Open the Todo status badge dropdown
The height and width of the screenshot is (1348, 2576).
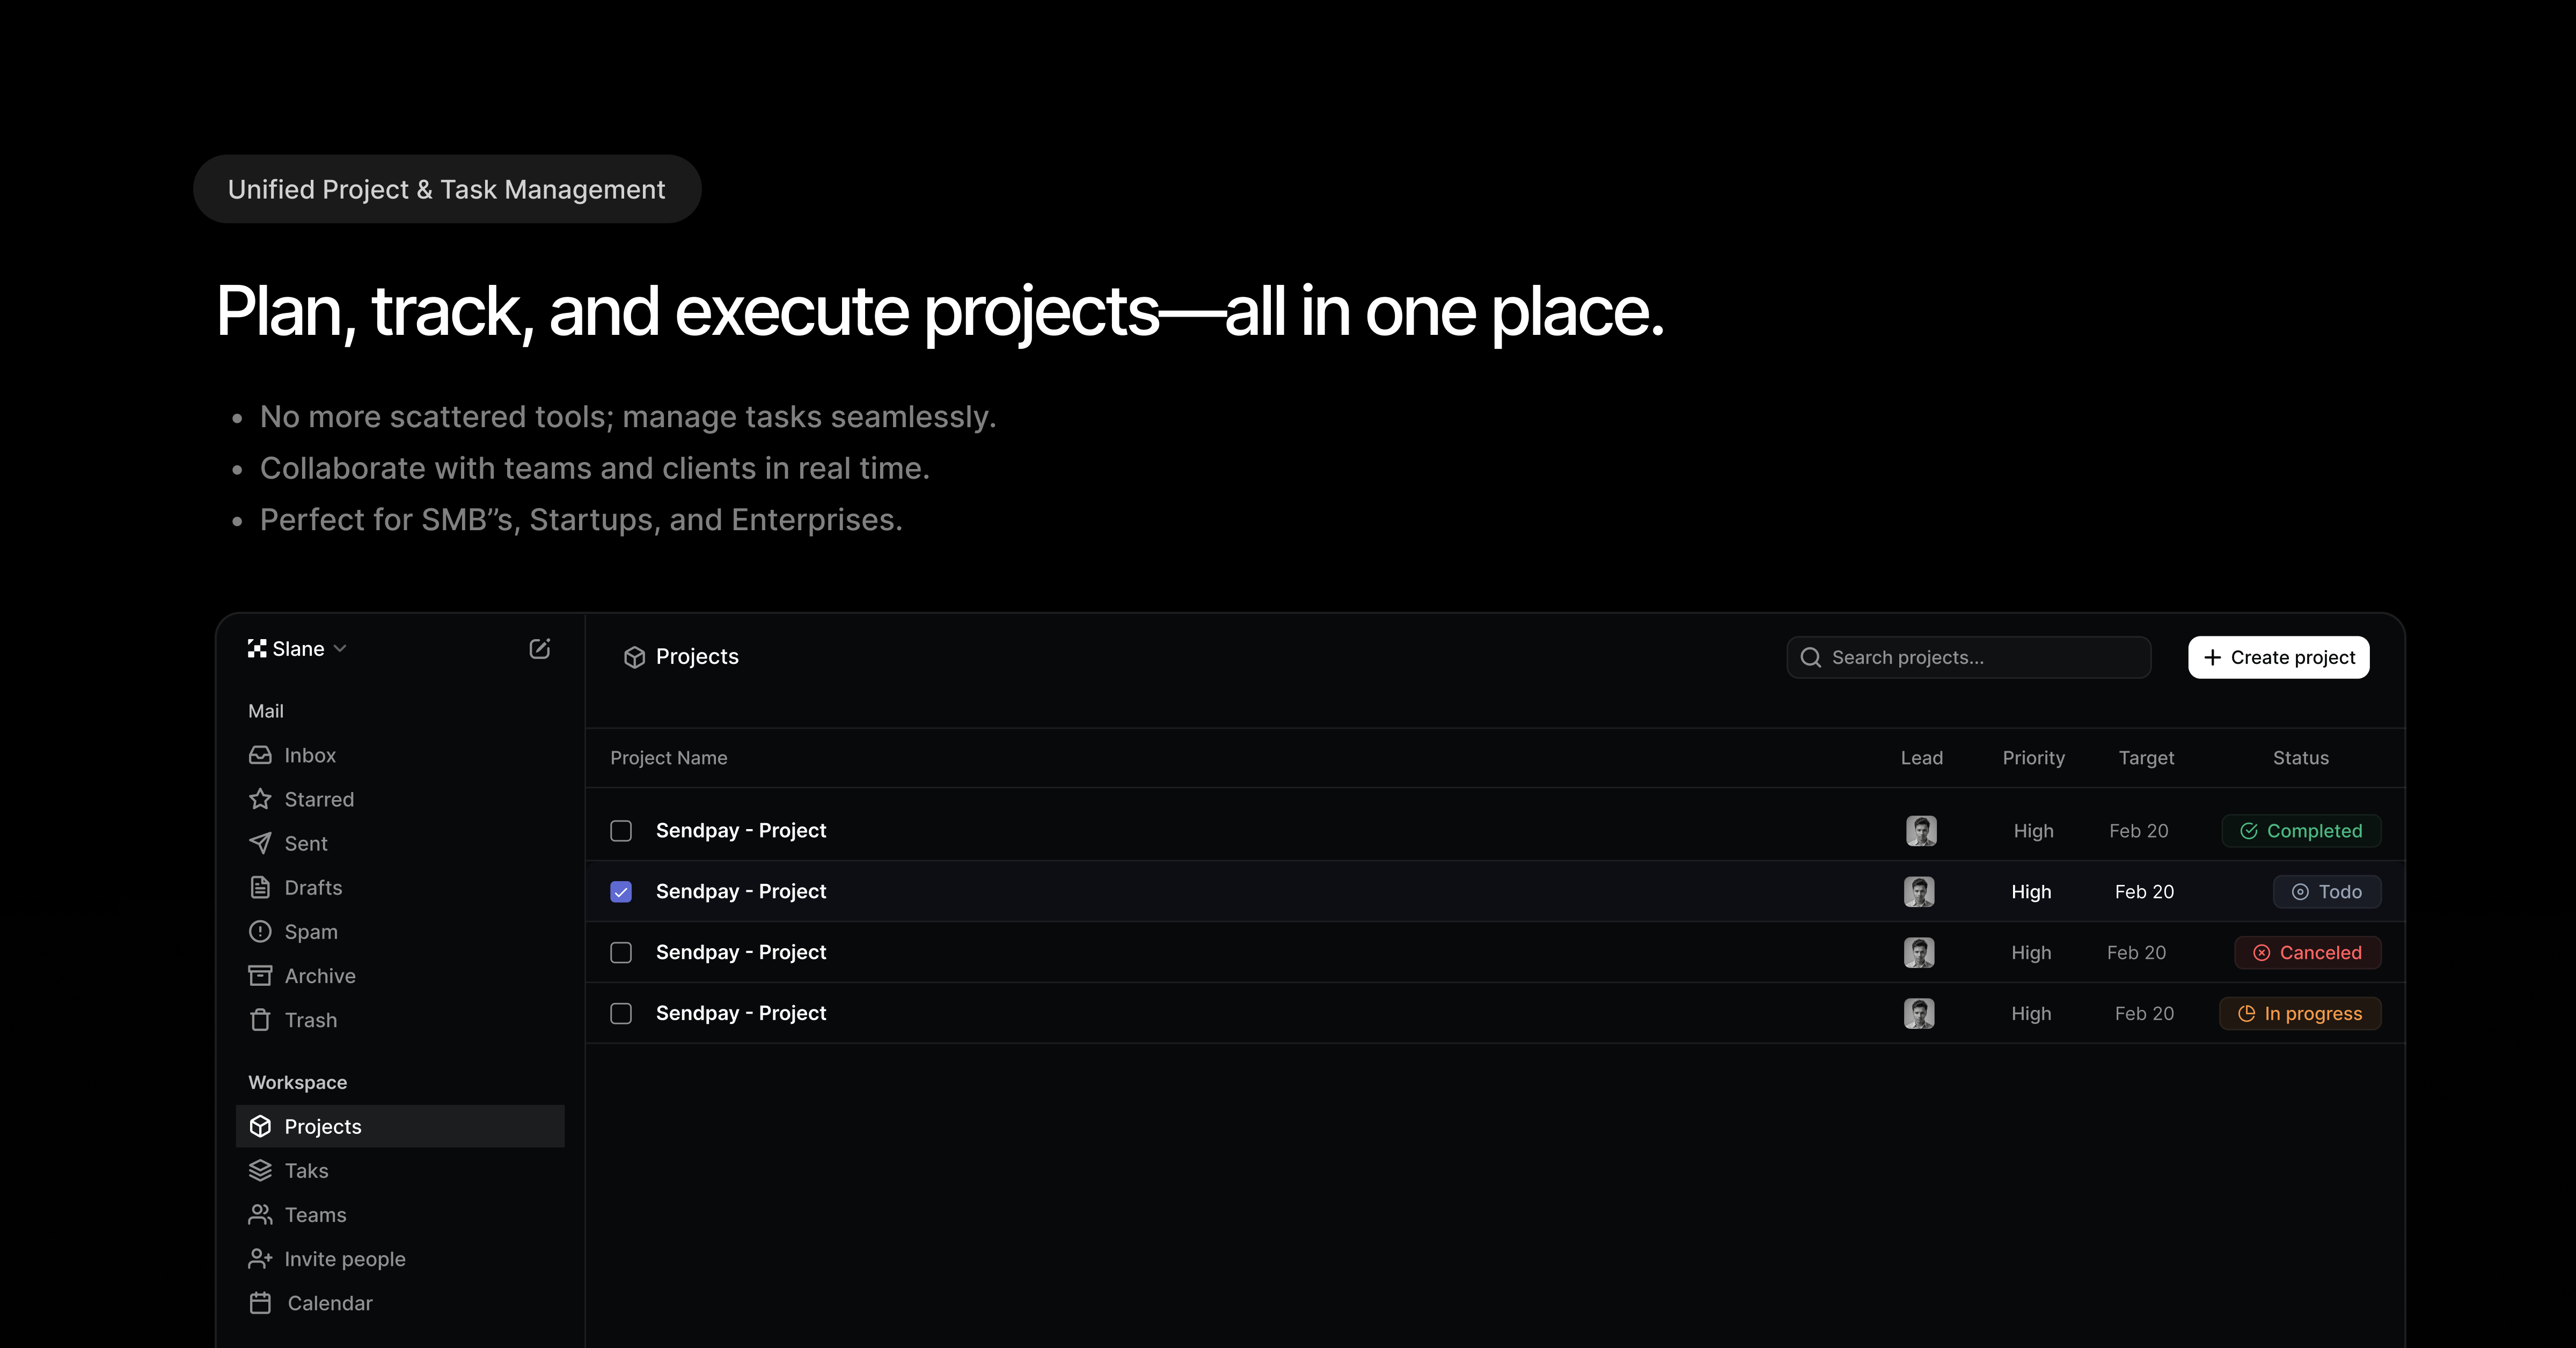click(x=2326, y=892)
